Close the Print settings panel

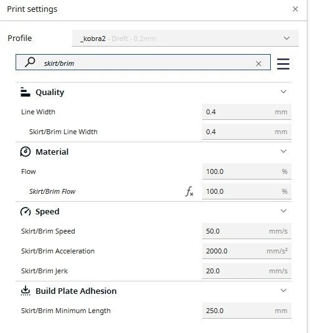pyautogui.click(x=295, y=9)
